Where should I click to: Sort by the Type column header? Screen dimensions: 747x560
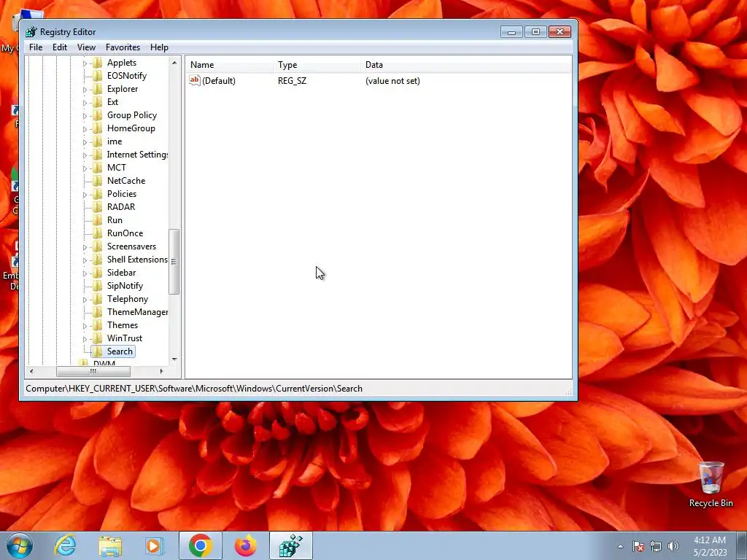point(318,65)
